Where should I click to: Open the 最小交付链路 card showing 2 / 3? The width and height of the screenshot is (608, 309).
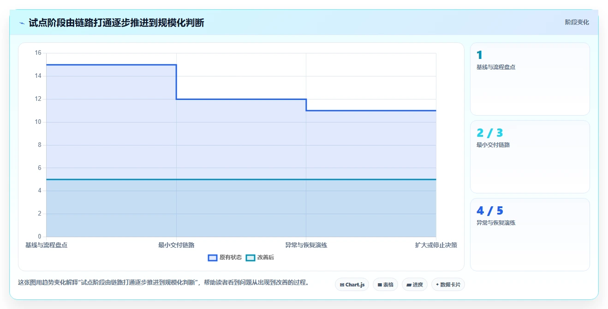pyautogui.click(x=530, y=157)
